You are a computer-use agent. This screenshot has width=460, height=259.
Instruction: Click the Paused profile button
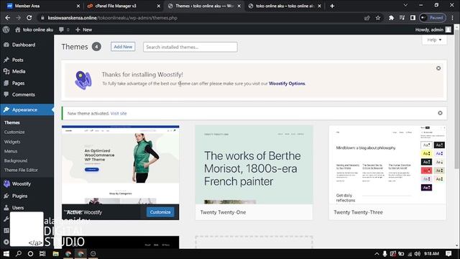(433, 18)
